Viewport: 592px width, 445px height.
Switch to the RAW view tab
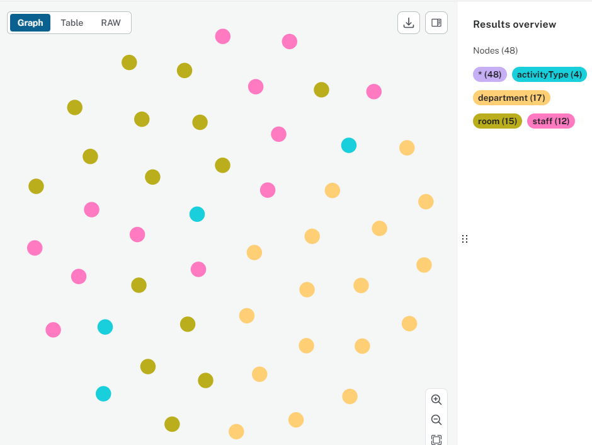click(111, 23)
